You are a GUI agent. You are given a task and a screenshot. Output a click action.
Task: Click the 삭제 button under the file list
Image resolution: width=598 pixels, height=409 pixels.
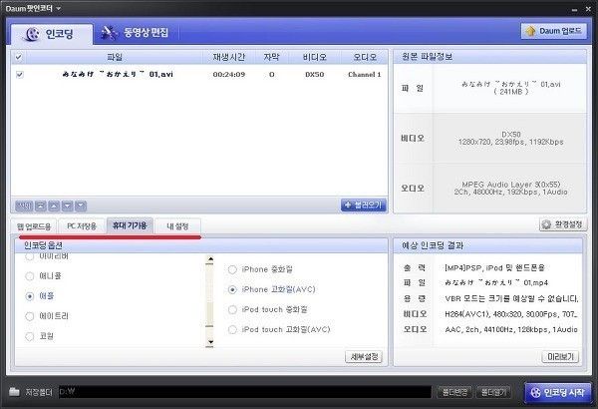(x=24, y=206)
